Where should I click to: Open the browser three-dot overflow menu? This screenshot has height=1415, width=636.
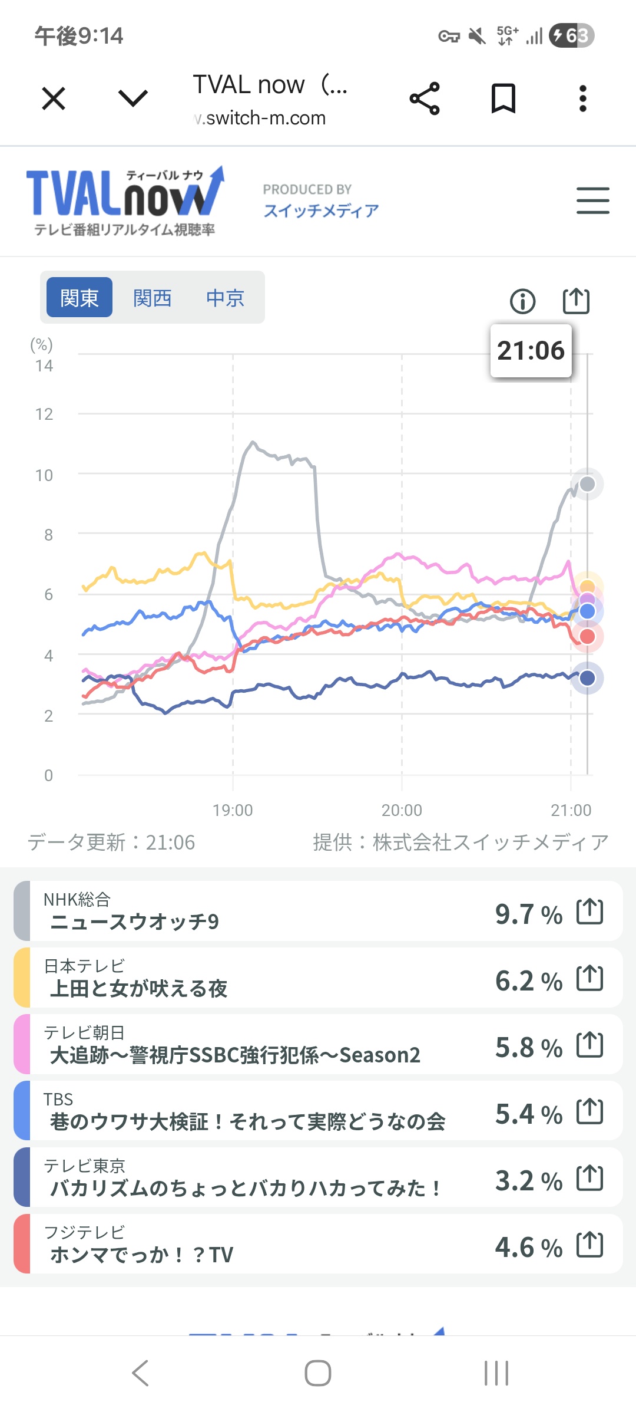click(x=583, y=98)
